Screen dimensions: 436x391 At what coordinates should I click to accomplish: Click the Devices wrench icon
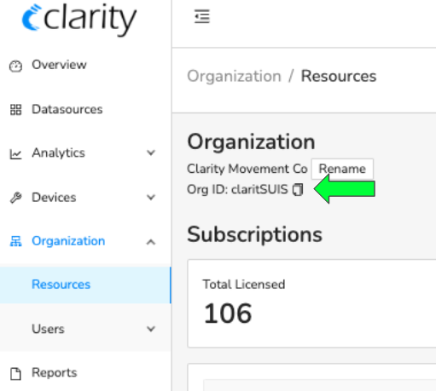[15, 198]
